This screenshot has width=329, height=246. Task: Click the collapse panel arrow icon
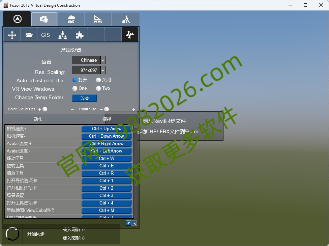(134, 223)
